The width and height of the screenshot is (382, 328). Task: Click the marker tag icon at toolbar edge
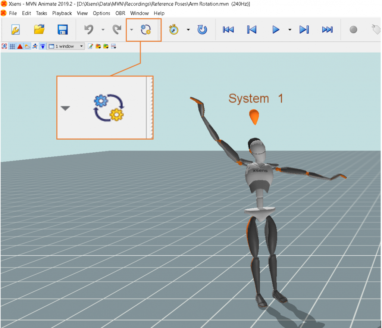click(376, 29)
